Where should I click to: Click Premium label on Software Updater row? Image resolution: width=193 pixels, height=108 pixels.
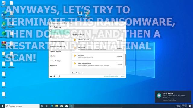pyautogui.click(x=119, y=41)
